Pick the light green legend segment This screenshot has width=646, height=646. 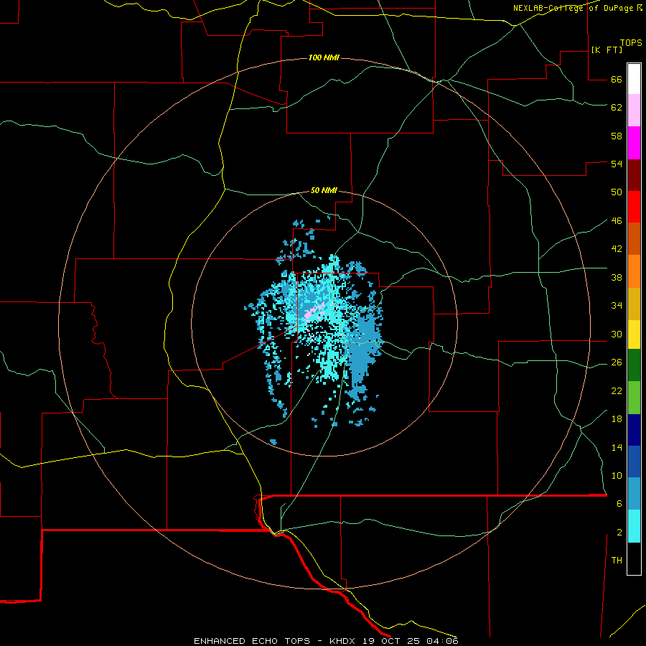tap(634, 398)
